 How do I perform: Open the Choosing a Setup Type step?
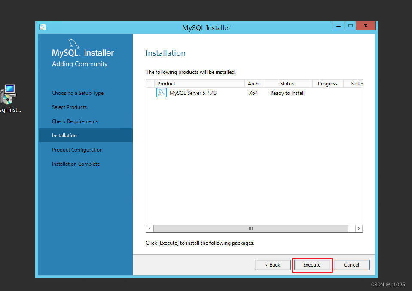pyautogui.click(x=78, y=93)
